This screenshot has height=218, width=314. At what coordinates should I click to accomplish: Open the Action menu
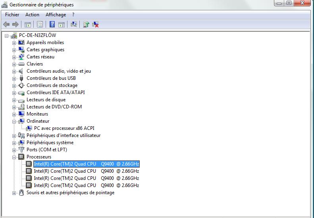[x=32, y=15]
